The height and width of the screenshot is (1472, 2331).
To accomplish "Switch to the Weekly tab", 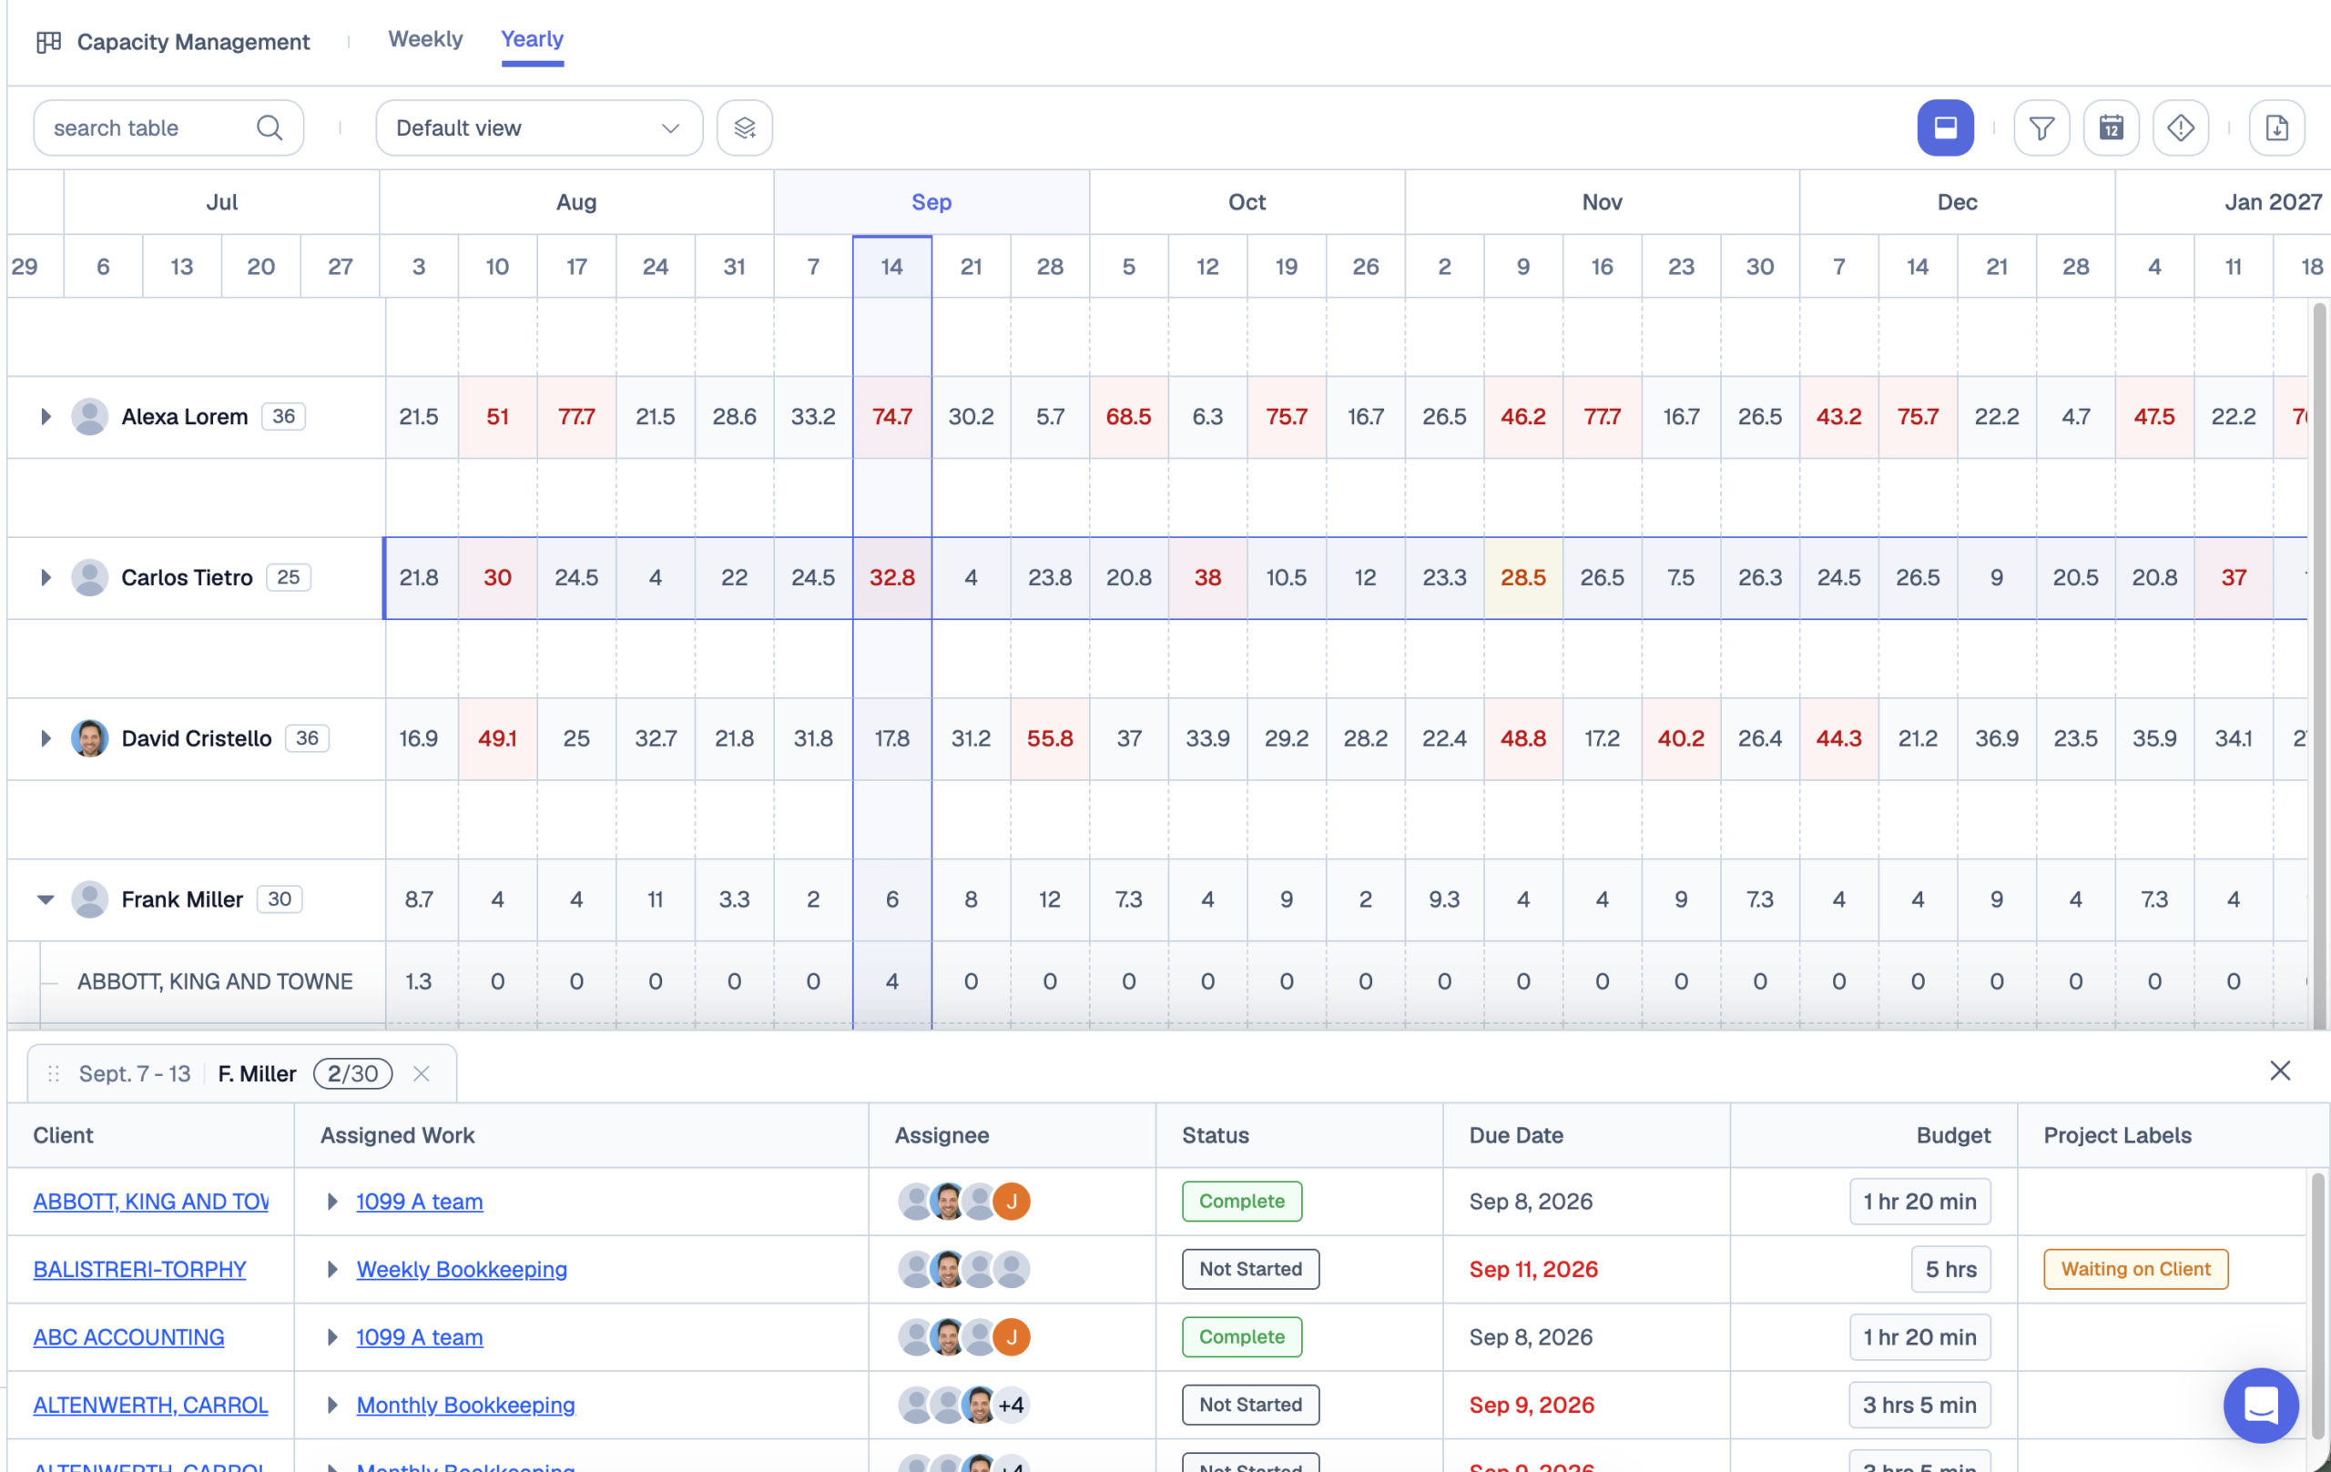I will [x=425, y=40].
